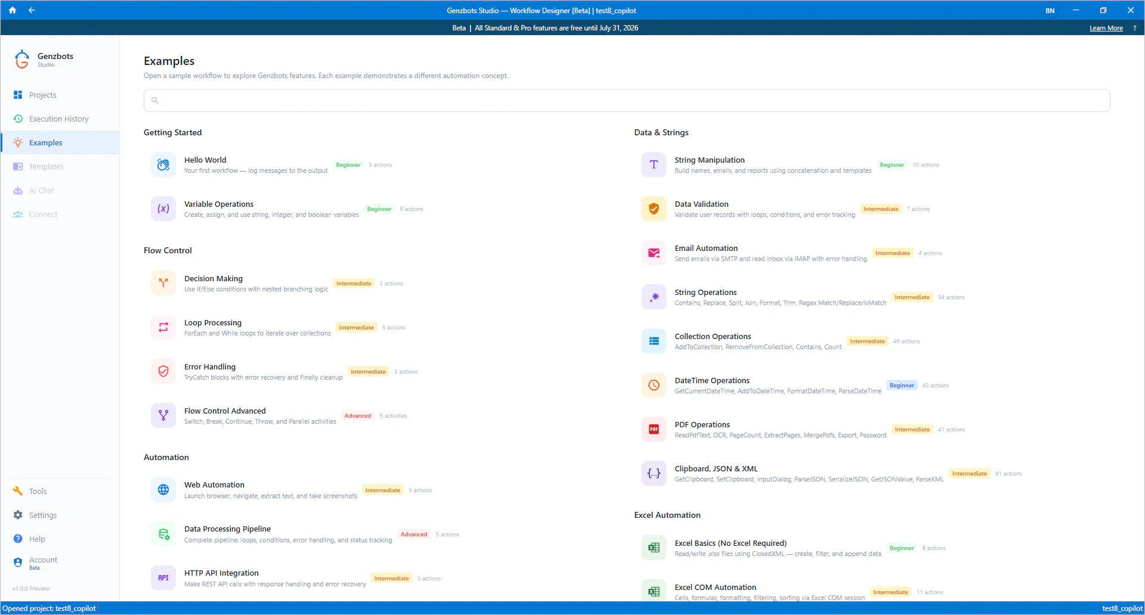Open Execution History in sidebar
The height and width of the screenshot is (615, 1145).
[60, 119]
